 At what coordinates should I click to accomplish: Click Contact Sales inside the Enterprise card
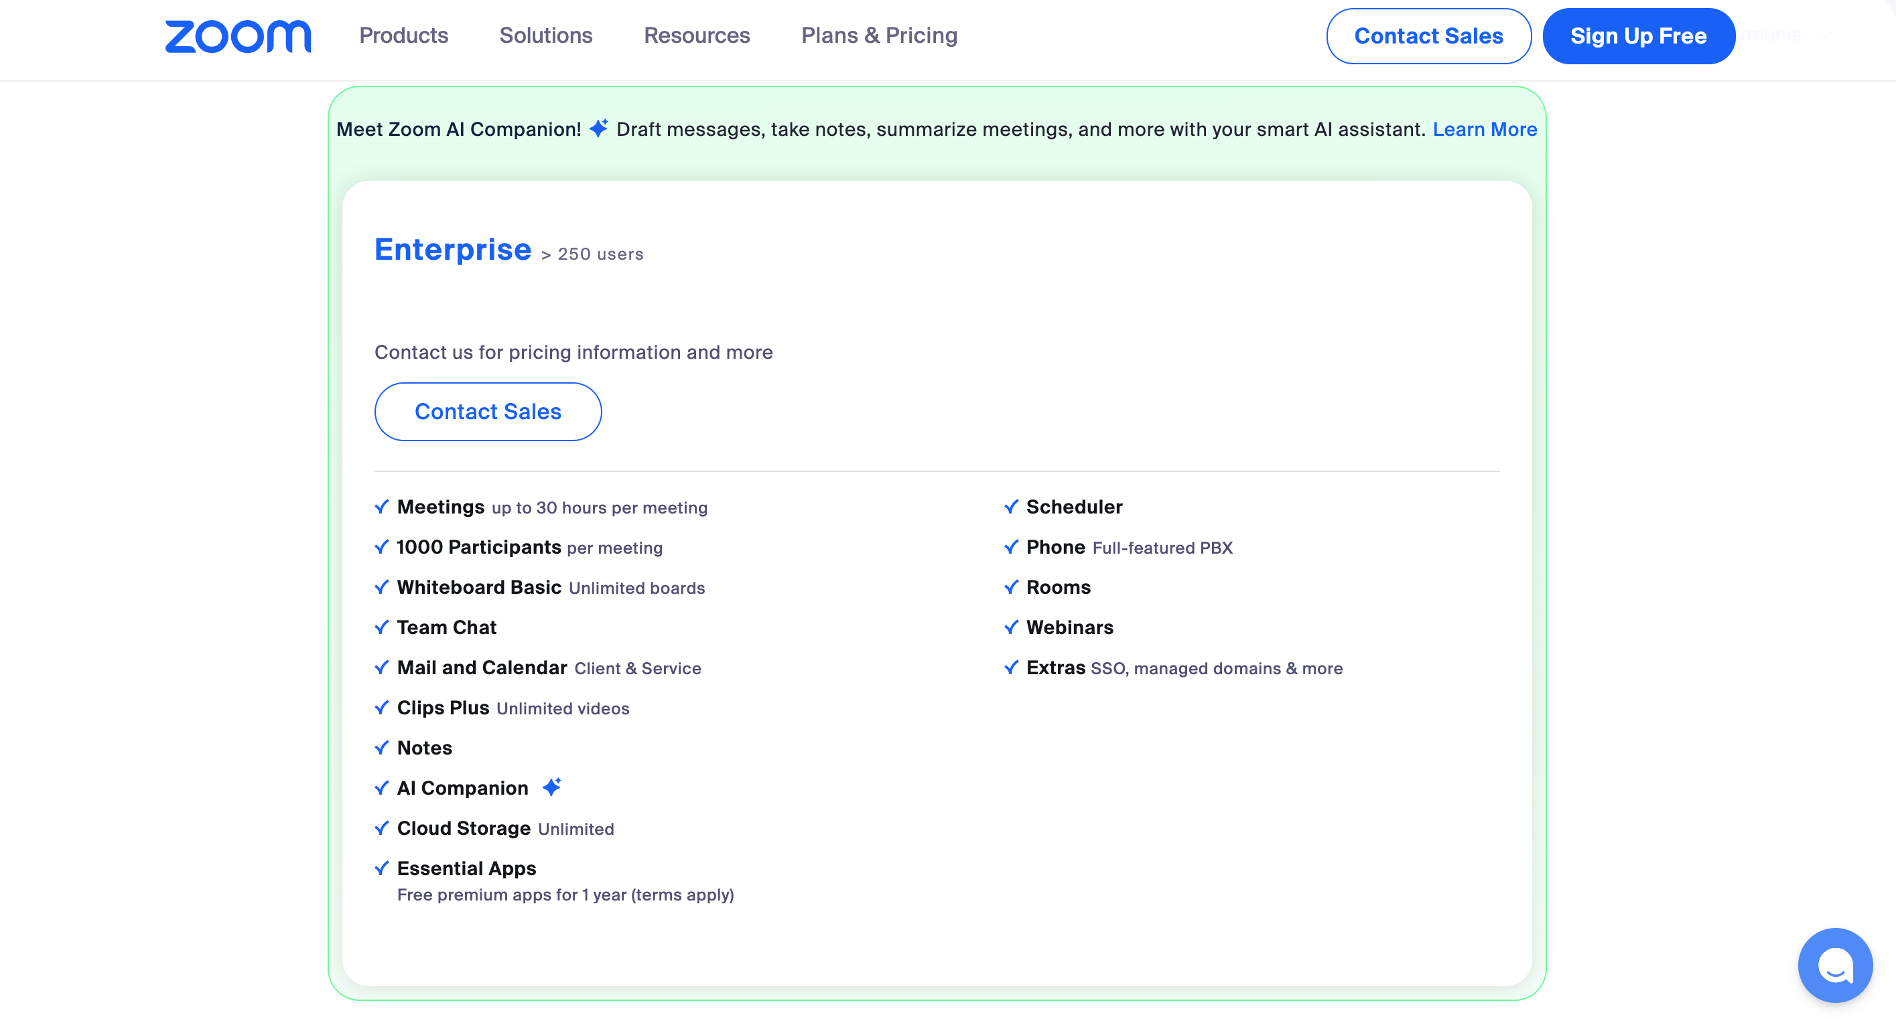[x=488, y=411]
